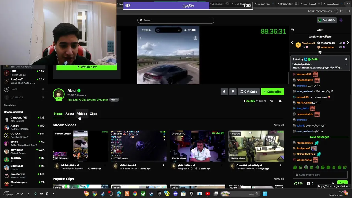Click the Gift Subs button
This screenshot has height=198, width=352.
pyautogui.click(x=249, y=92)
